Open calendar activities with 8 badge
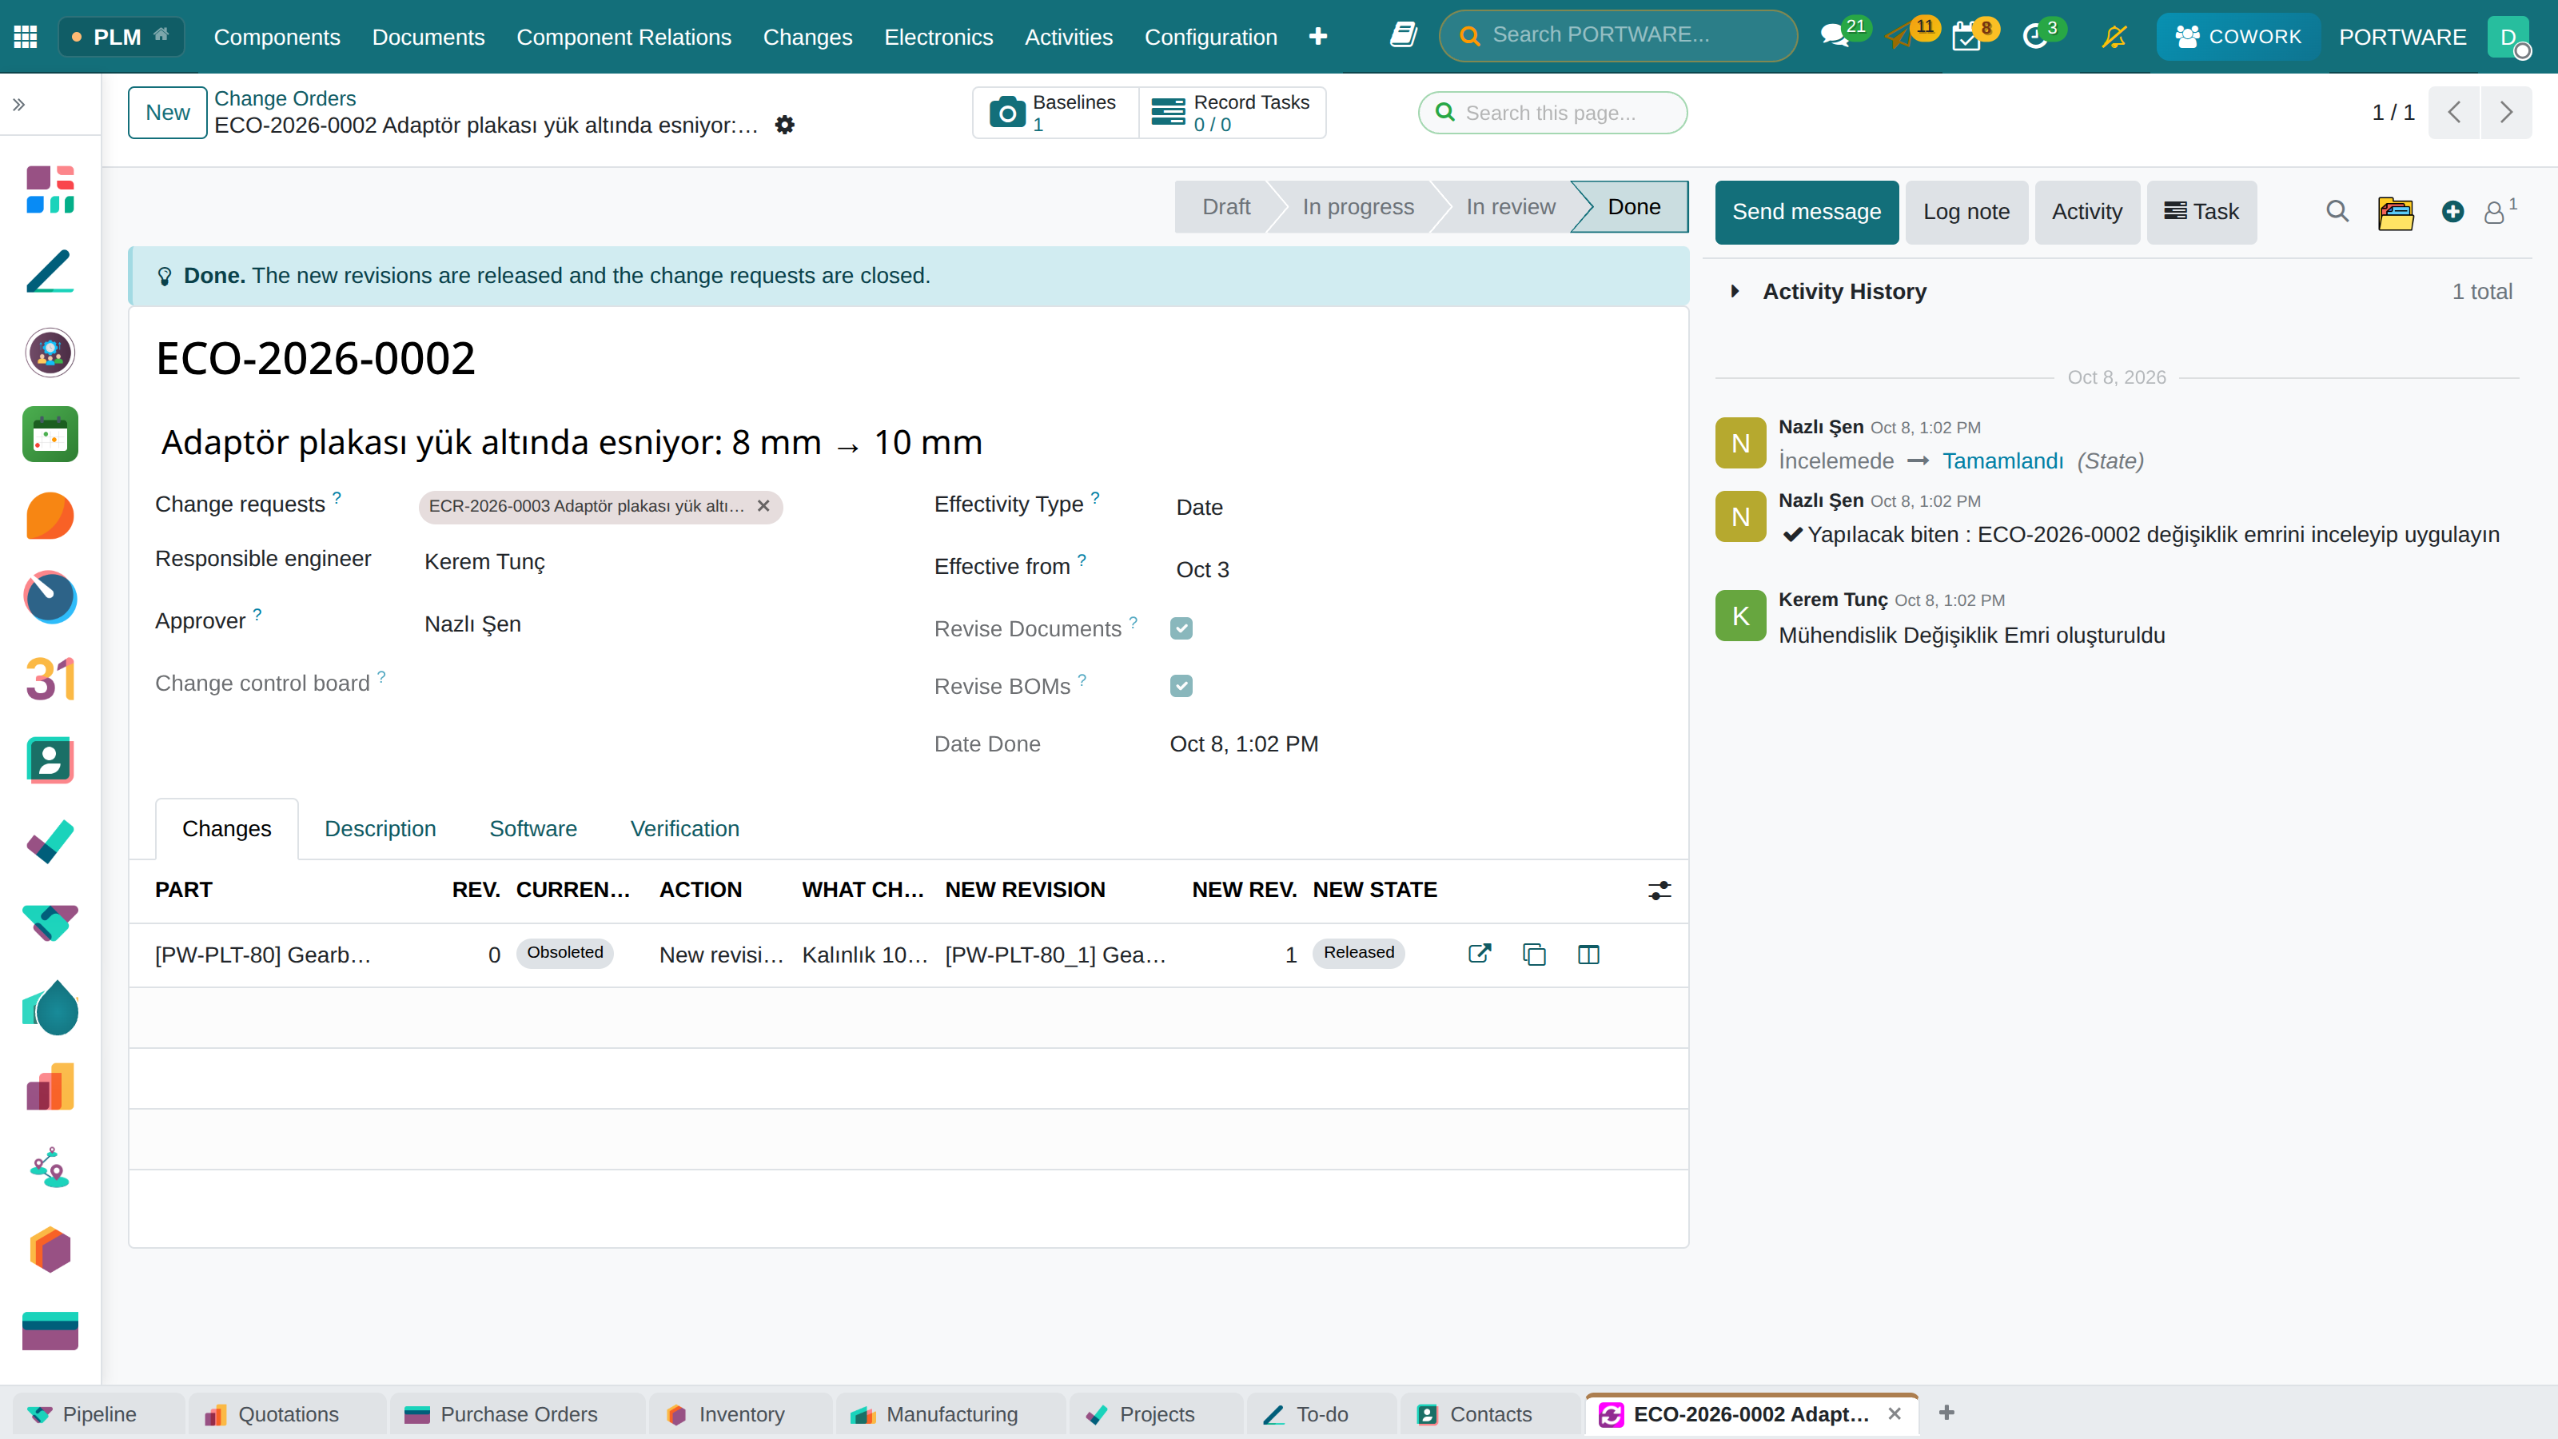Screen dimensions: 2558x1439 [1966, 37]
